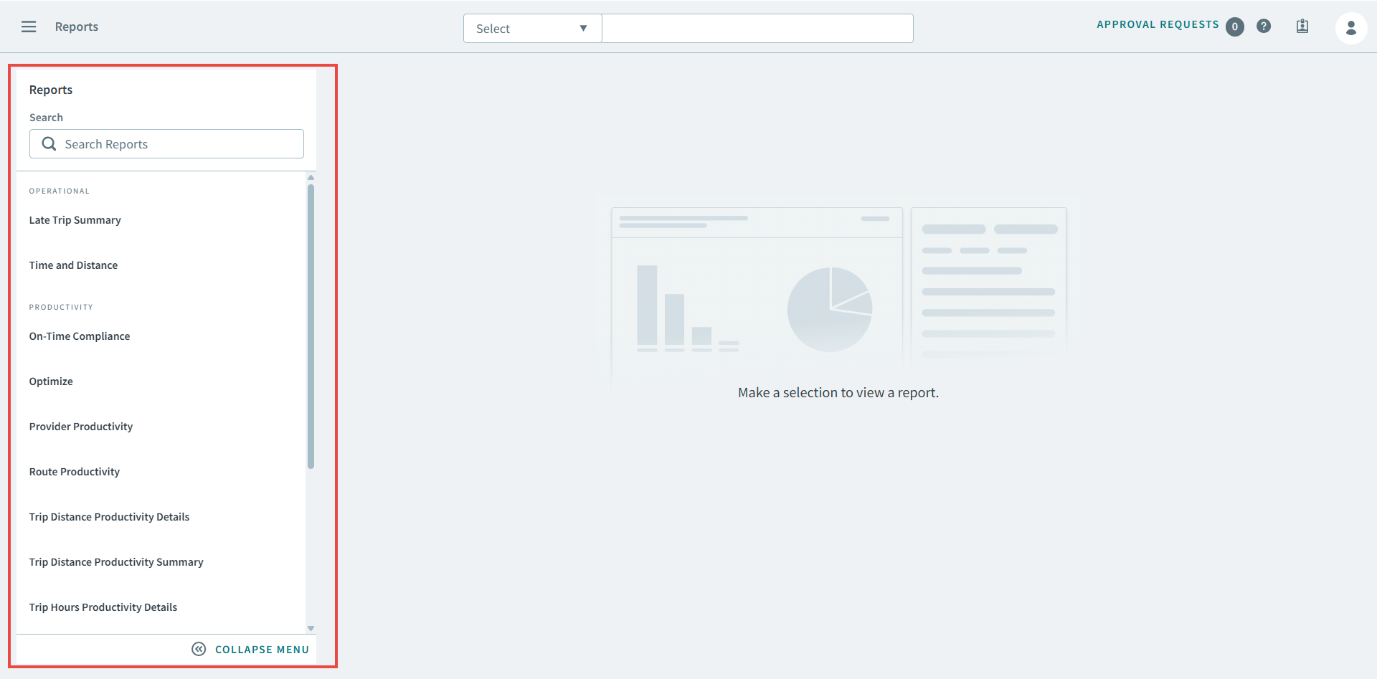Image resolution: width=1377 pixels, height=679 pixels.
Task: Select the Time and Distance report
Action: click(x=73, y=265)
